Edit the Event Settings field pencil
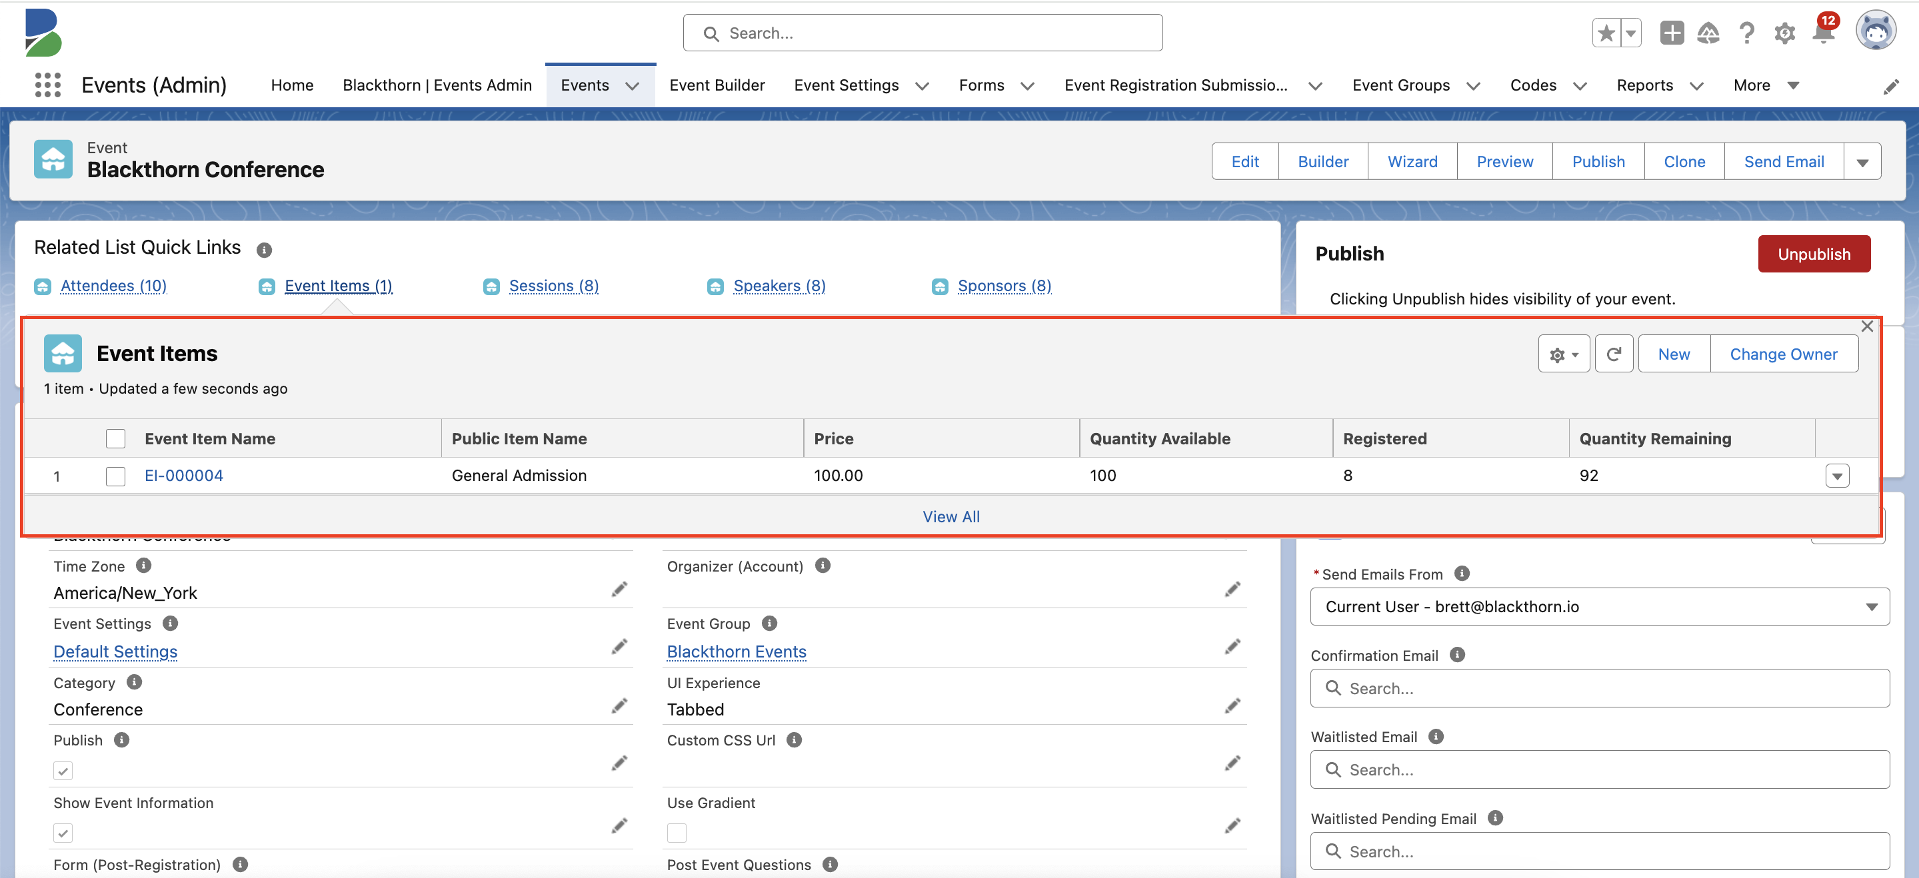 pos(619,646)
